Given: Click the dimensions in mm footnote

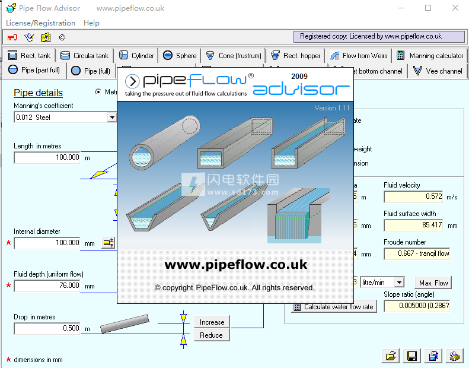Looking at the screenshot, I should (x=38, y=360).
